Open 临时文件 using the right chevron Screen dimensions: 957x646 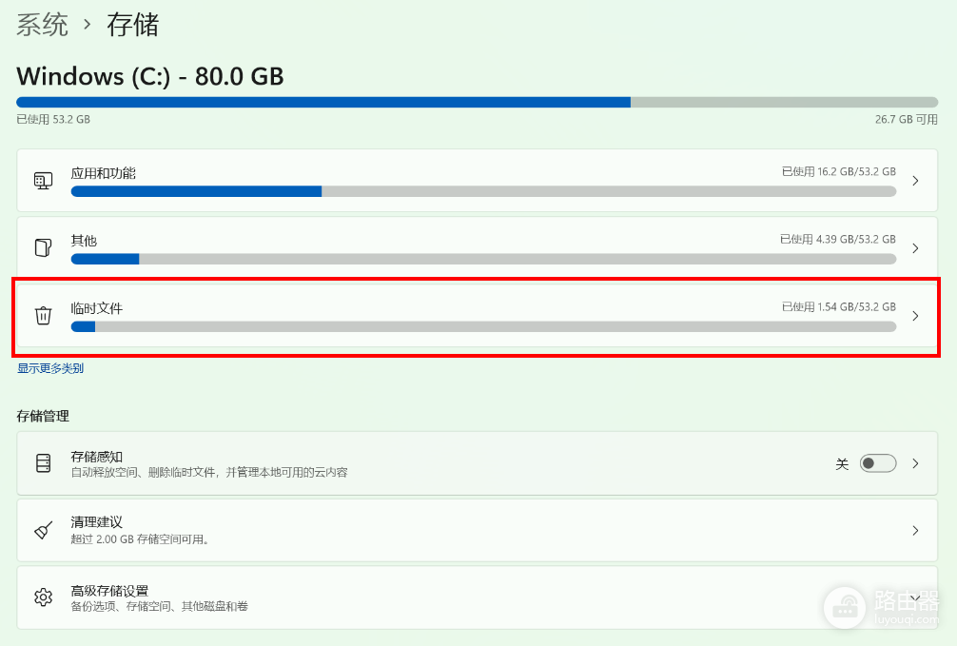coord(915,316)
